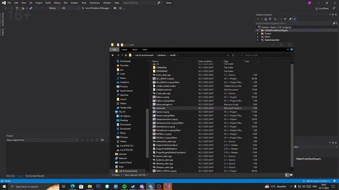Switch to the View tab in File Explorer

[145, 50]
